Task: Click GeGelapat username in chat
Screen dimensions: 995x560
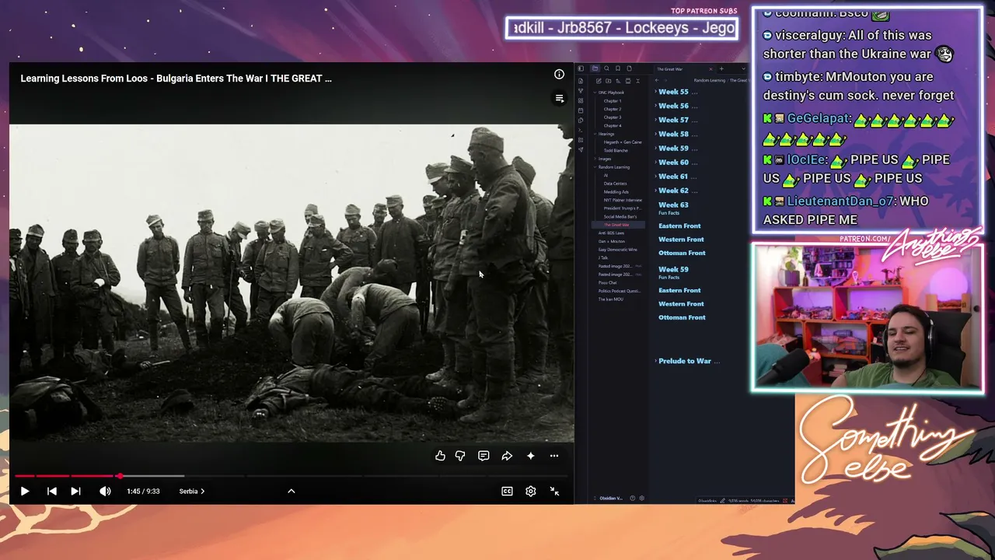Action: coord(816,119)
